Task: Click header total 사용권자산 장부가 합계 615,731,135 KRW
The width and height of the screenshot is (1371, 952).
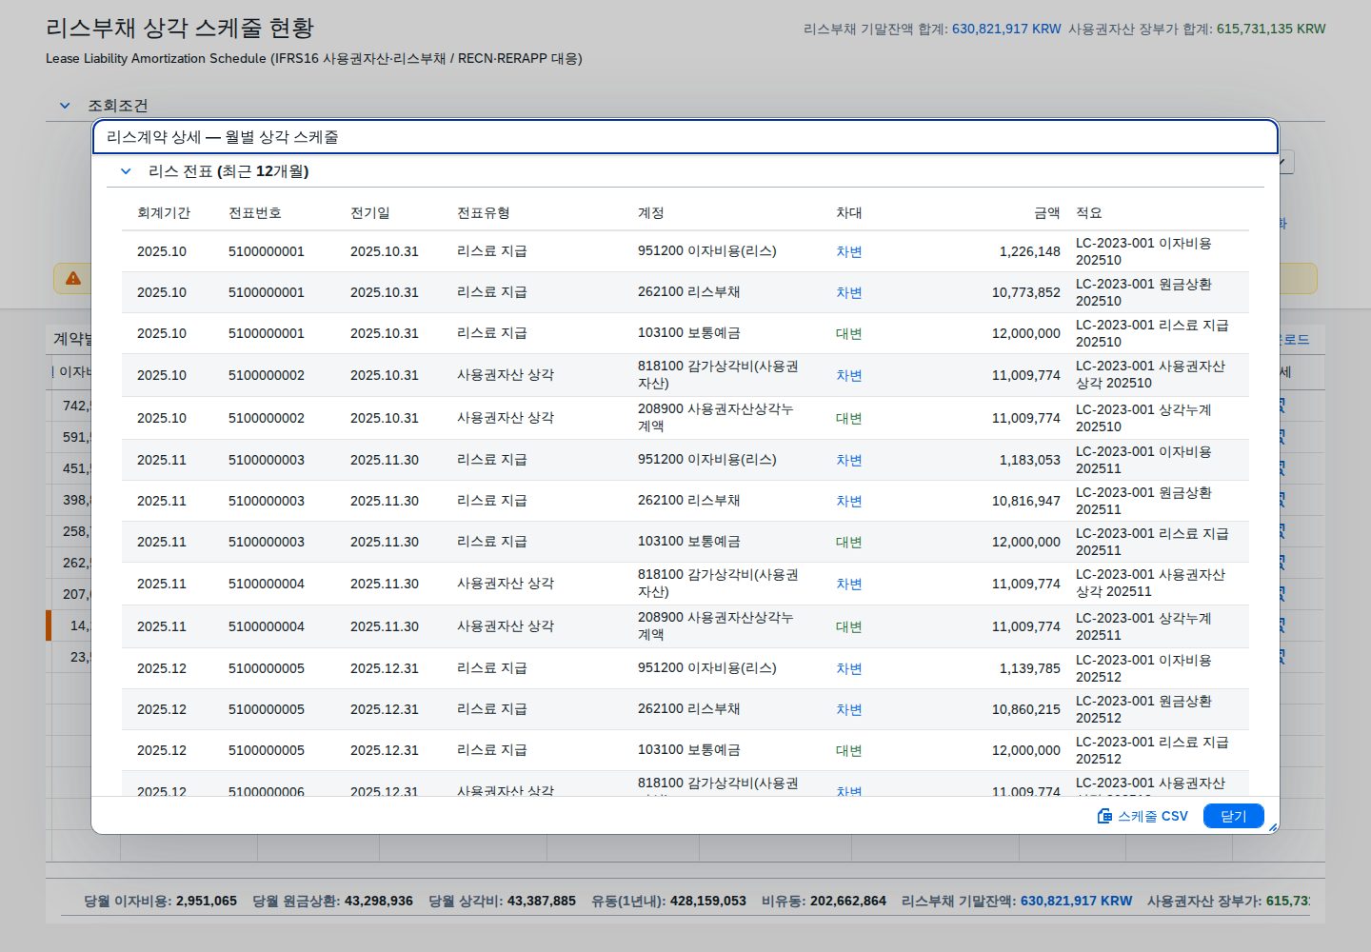Action: [x=1197, y=29]
